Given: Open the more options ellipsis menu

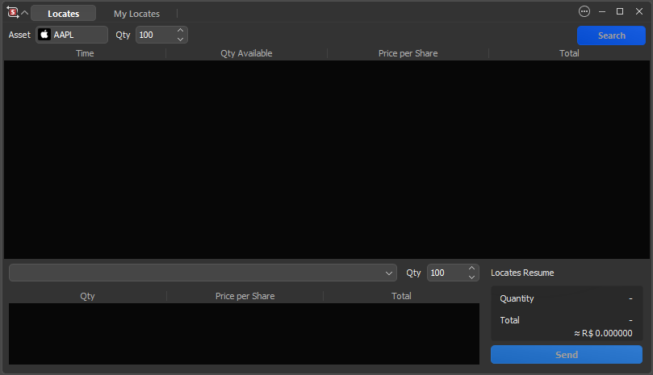Looking at the screenshot, I should click(584, 11).
